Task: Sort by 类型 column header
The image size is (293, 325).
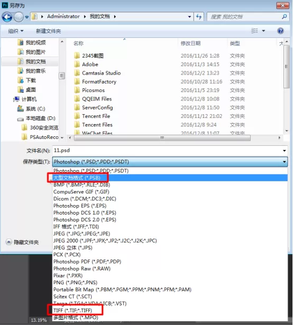Action: 235,43
